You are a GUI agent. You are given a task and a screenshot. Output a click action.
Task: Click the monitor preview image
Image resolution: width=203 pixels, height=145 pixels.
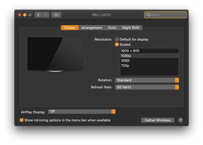pos(55,55)
